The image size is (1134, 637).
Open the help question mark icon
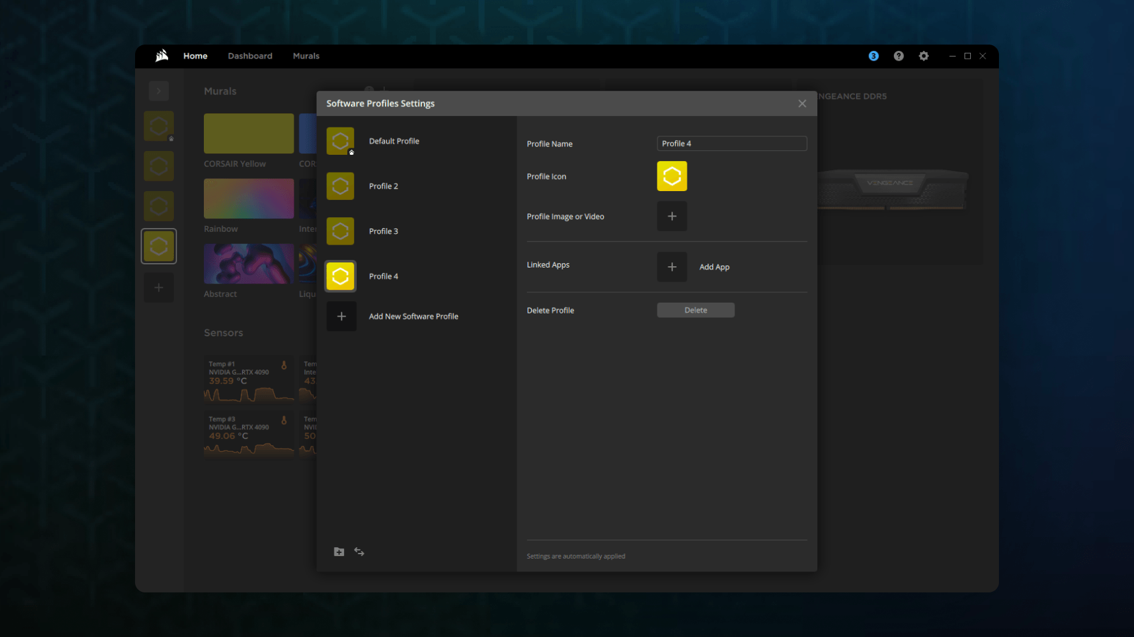pos(898,56)
